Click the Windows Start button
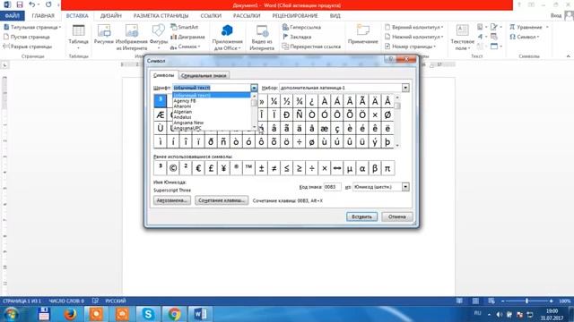574x322 pixels. coord(11,314)
